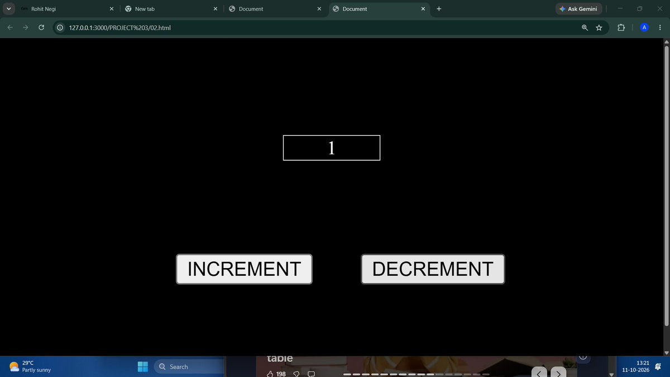Click the DECREMENT button
This screenshot has width=670, height=377.
433,269
